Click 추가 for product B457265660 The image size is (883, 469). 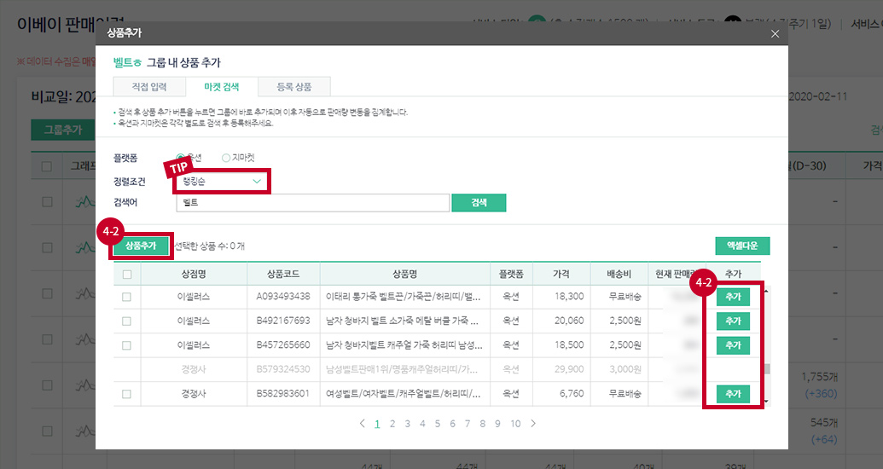point(733,345)
